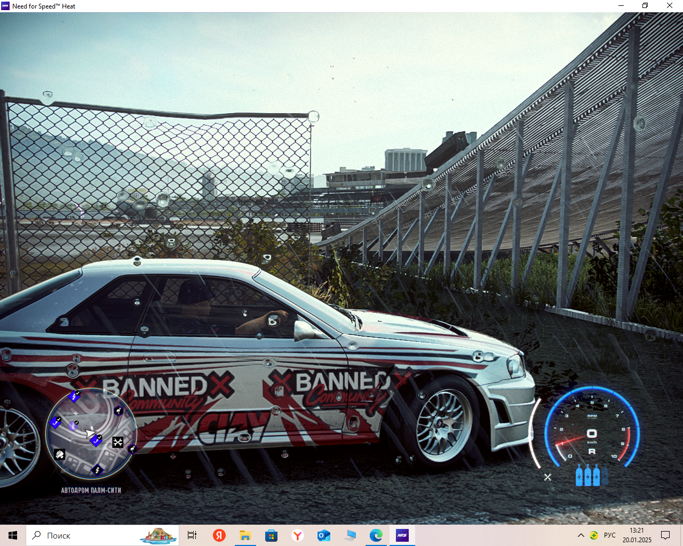Image resolution: width=683 pixels, height=546 pixels.
Task: Click the green-yellow system tray icon
Action: 594,535
